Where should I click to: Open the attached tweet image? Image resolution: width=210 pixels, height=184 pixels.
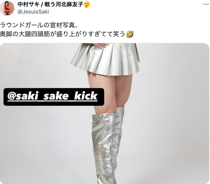(x=105, y=113)
